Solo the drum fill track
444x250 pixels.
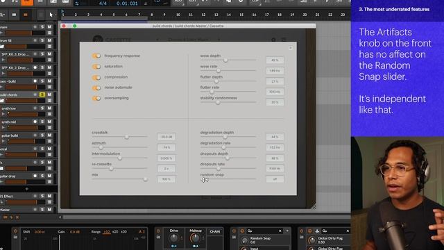pos(42,40)
